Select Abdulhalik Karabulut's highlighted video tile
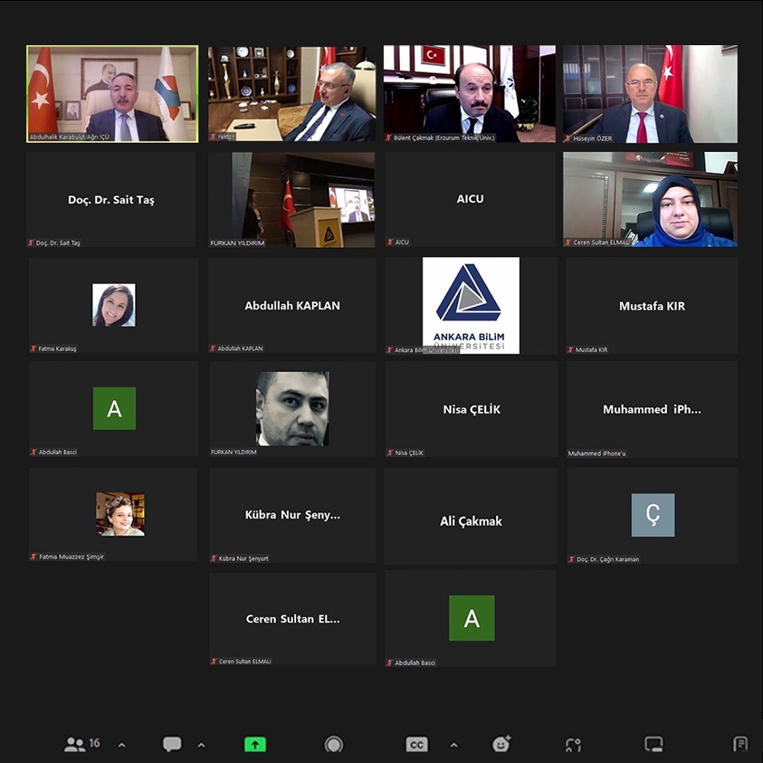The width and height of the screenshot is (763, 763). pos(112,94)
